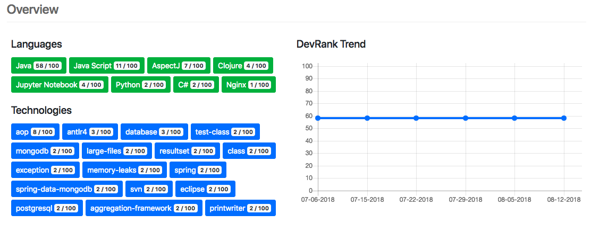The width and height of the screenshot is (591, 232).
Task: Click the 08-05-2018 x-axis date label
Action: pos(514,199)
